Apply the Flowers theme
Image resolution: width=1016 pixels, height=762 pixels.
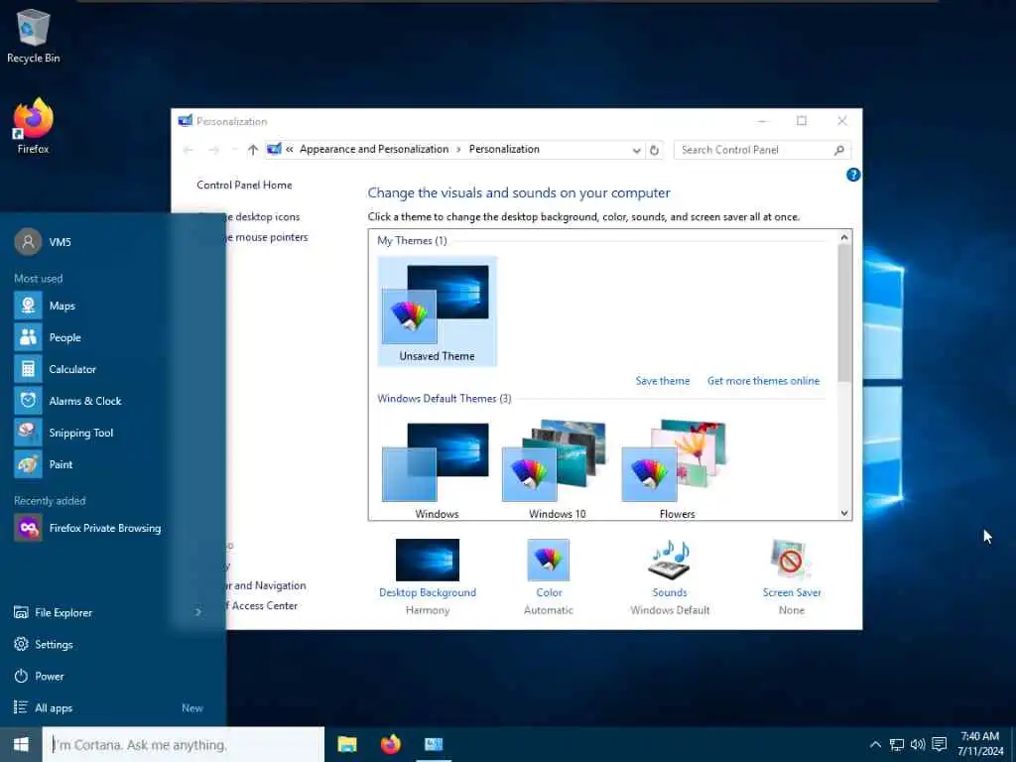677,469
